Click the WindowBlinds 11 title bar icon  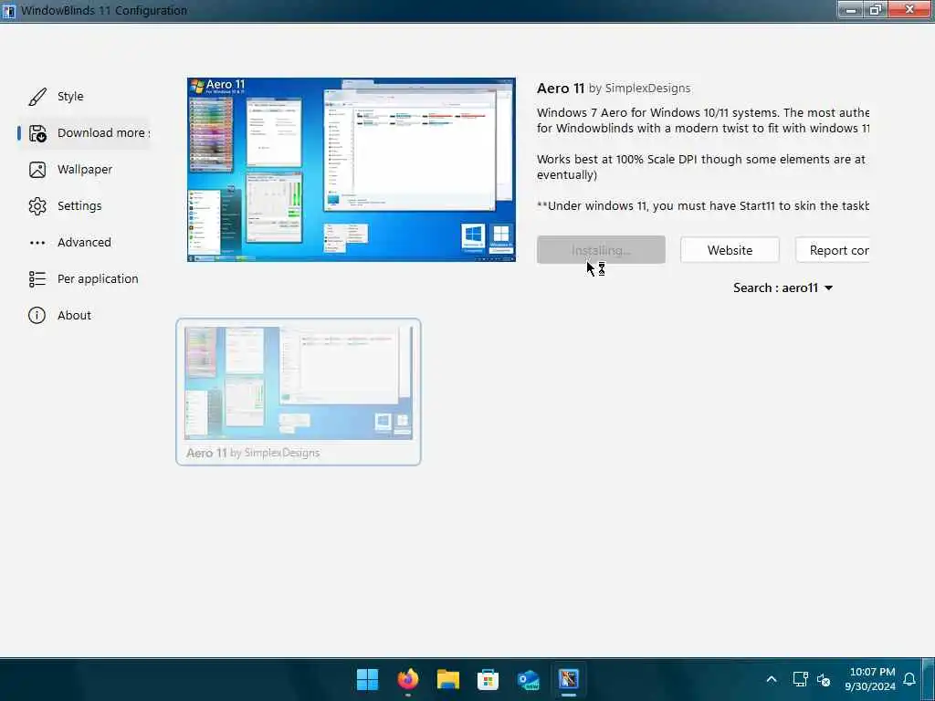pos(9,11)
